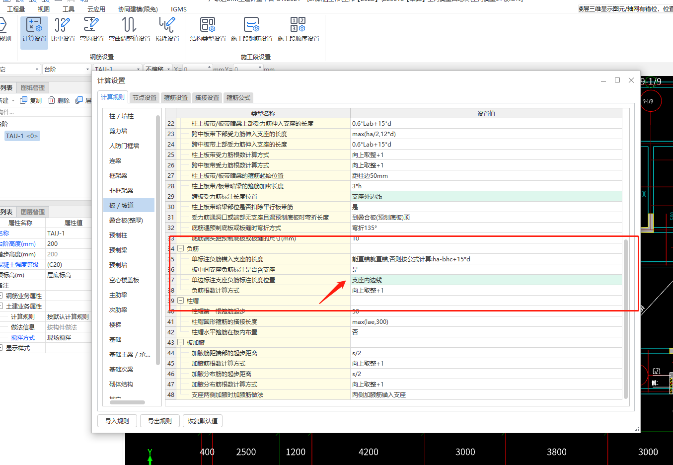Select 剪力墙 category
673x465 pixels.
tap(129, 131)
